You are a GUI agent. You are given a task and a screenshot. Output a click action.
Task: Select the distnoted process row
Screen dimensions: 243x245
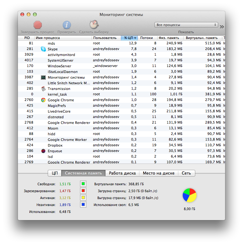click(121, 117)
